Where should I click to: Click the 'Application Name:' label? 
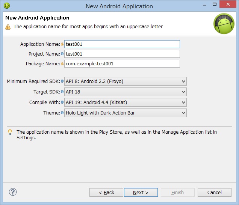click(40, 44)
